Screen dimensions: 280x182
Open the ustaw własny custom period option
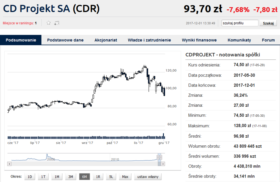(x=148, y=177)
